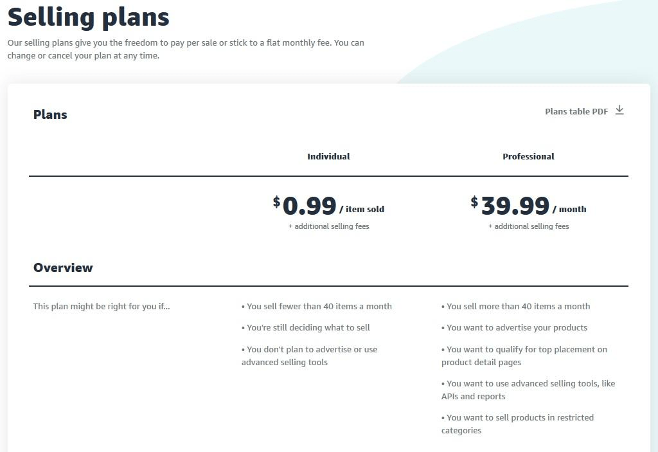Screen dimensions: 658x452
Task: Click "You want to advertise your products" bullet
Action: (x=515, y=327)
